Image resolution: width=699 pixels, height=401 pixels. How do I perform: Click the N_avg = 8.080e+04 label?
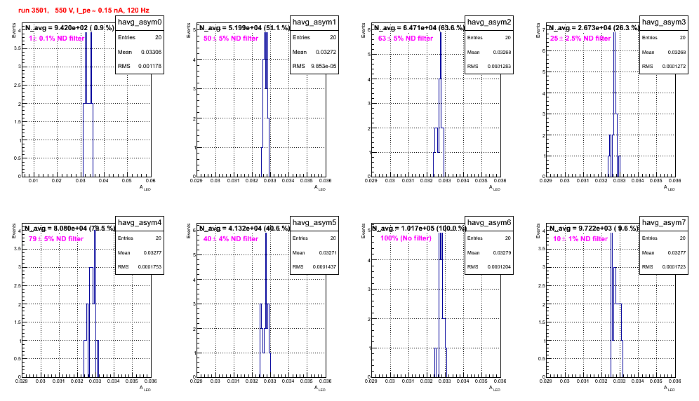pyautogui.click(x=69, y=228)
